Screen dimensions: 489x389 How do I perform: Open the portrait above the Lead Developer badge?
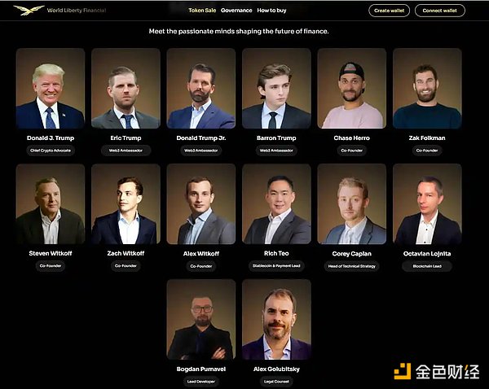[x=201, y=319]
